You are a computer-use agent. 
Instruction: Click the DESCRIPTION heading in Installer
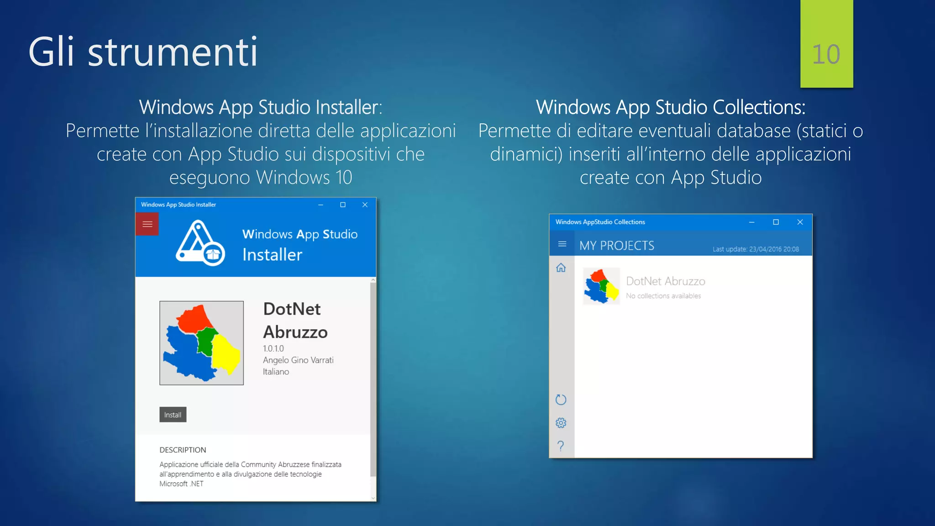pos(183,450)
